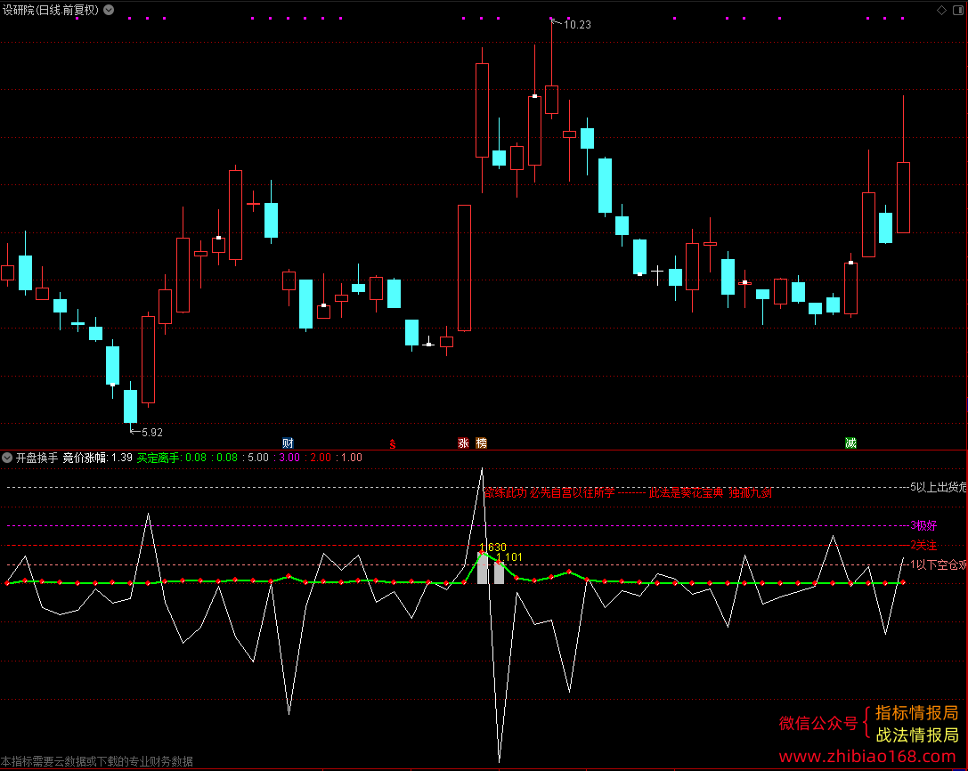The height and width of the screenshot is (771, 968).
Task: Click the tall red candlestick topping at 10.23
Action: 552,100
